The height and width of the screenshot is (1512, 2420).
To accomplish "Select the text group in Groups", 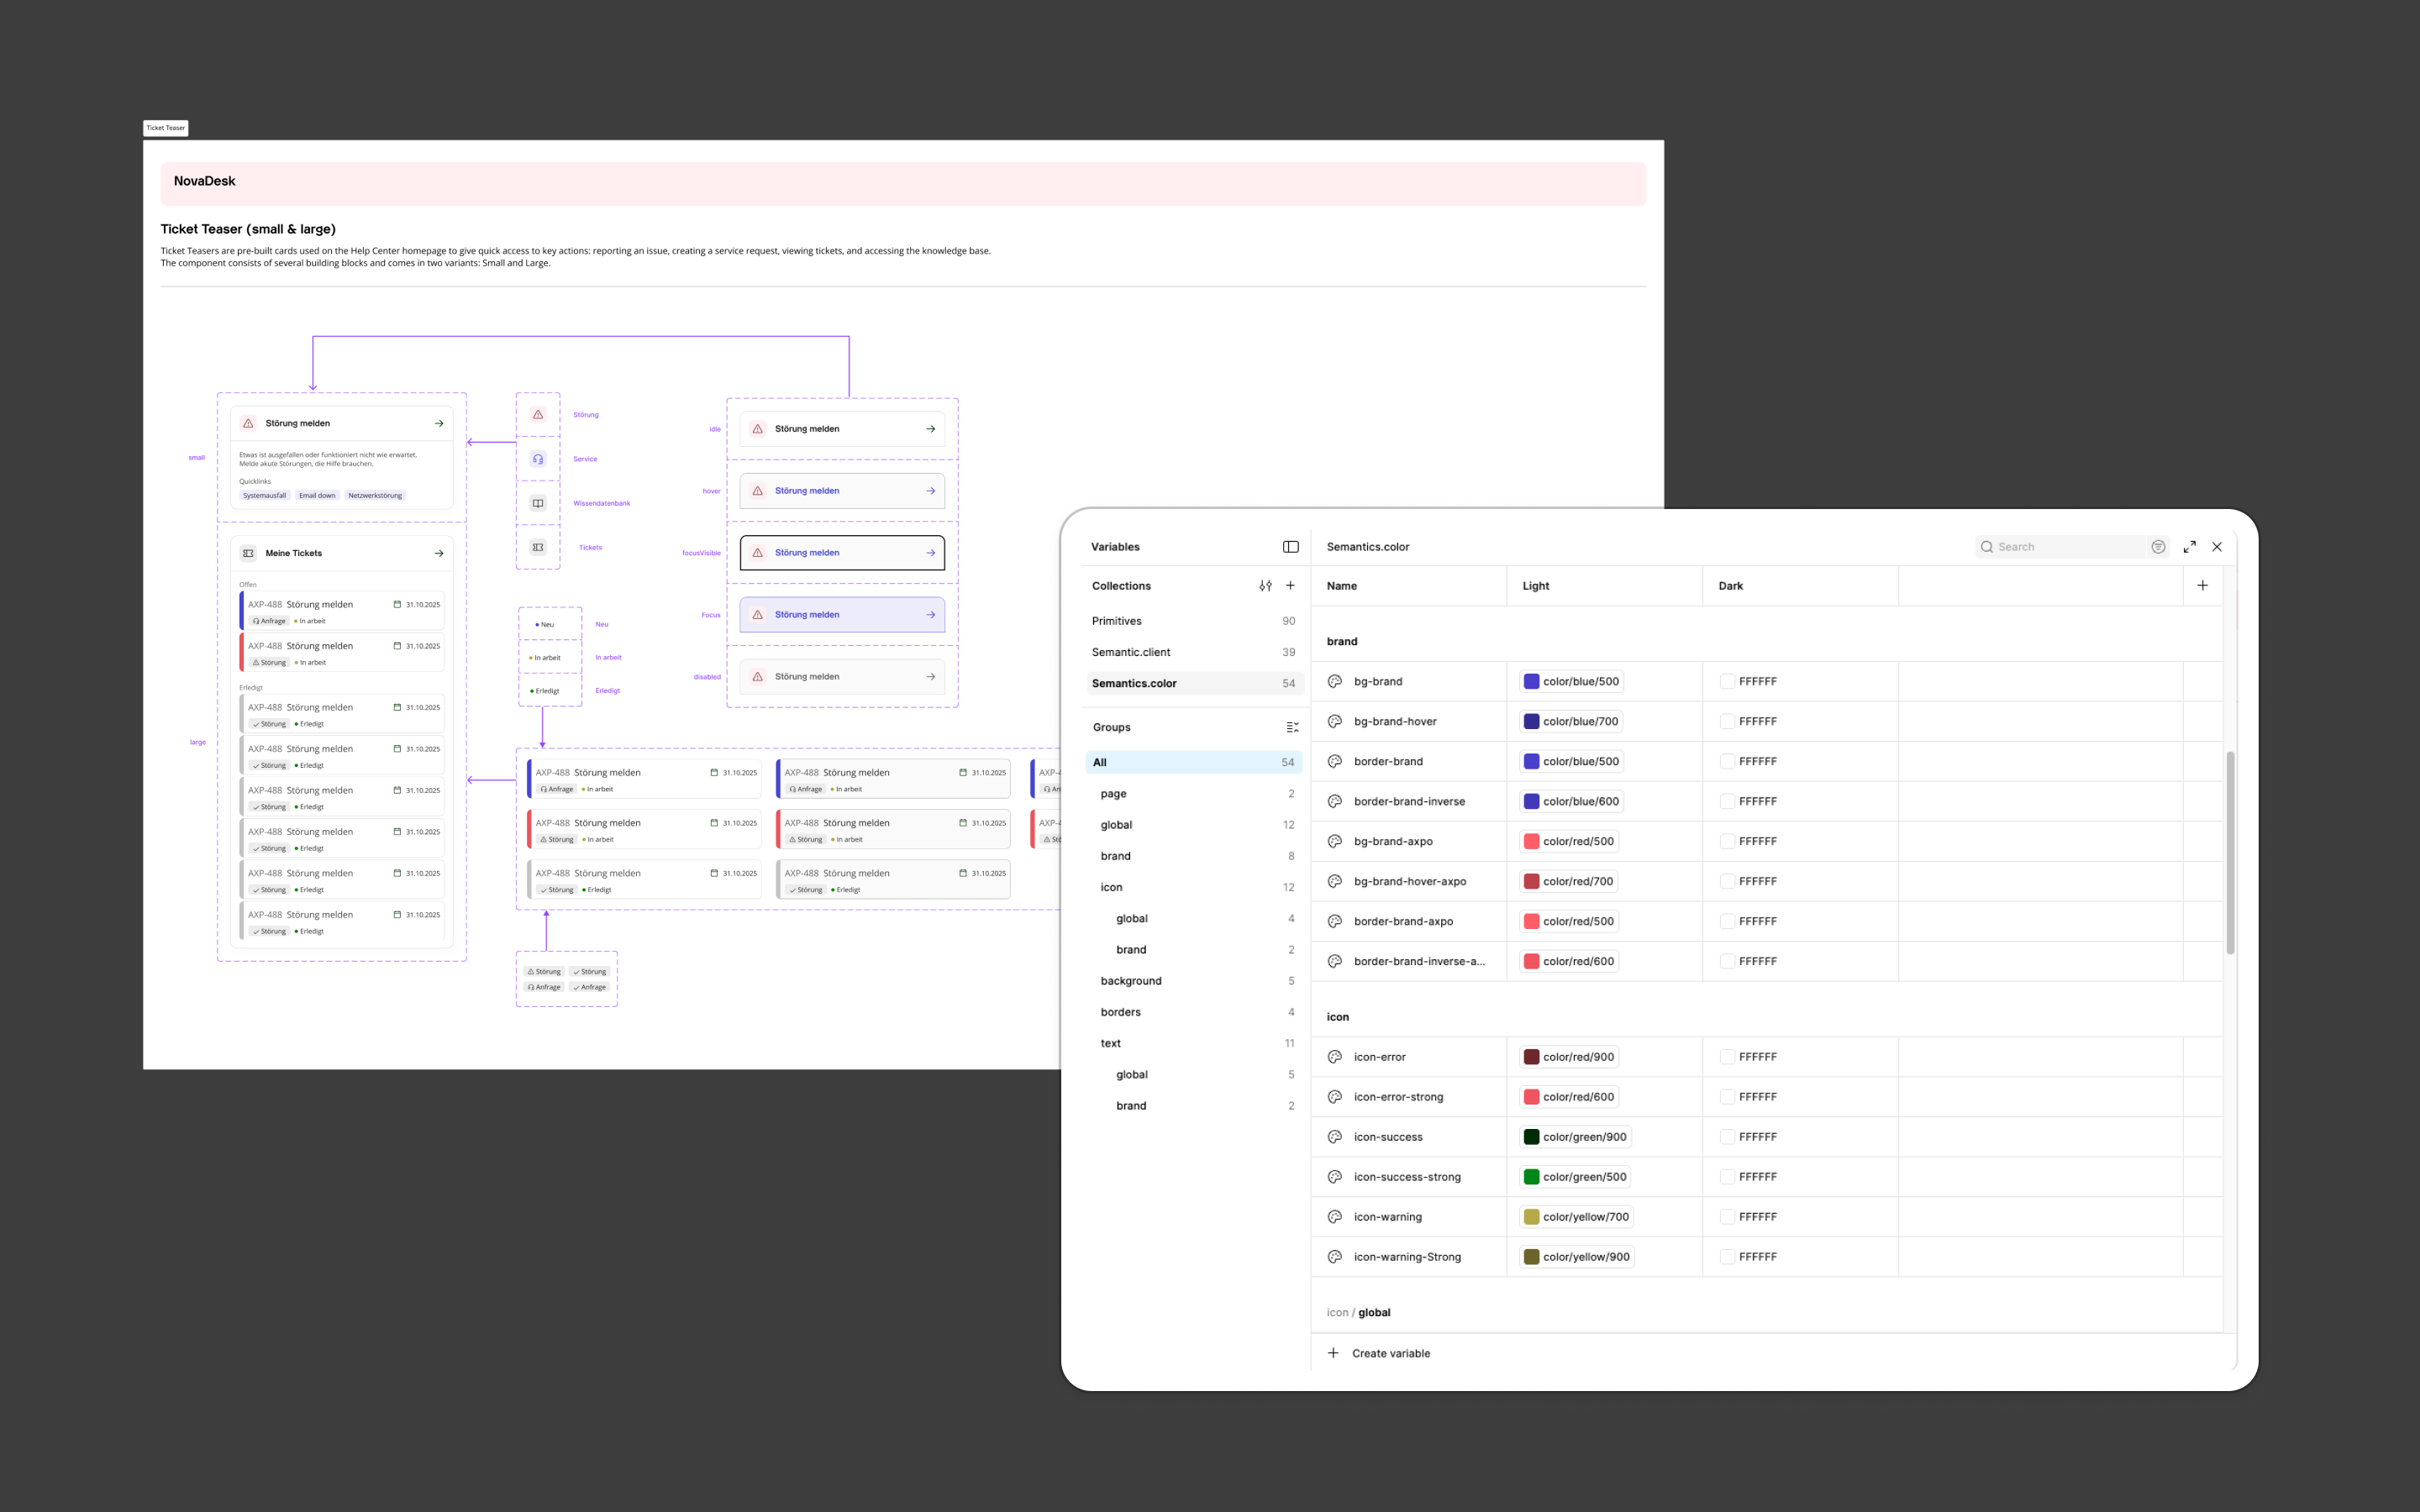I will coord(1110,1043).
